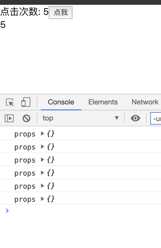Screen dimensions: 161x248
Task: Toggle the device toolbar icon
Action: pos(26,102)
